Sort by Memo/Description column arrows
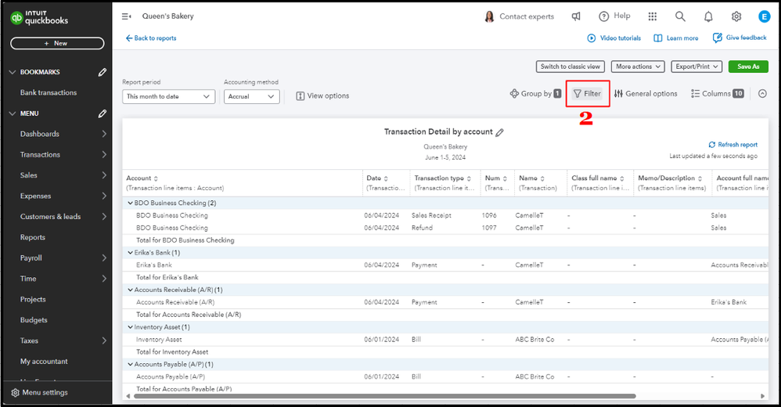The image size is (781, 407). coord(700,178)
